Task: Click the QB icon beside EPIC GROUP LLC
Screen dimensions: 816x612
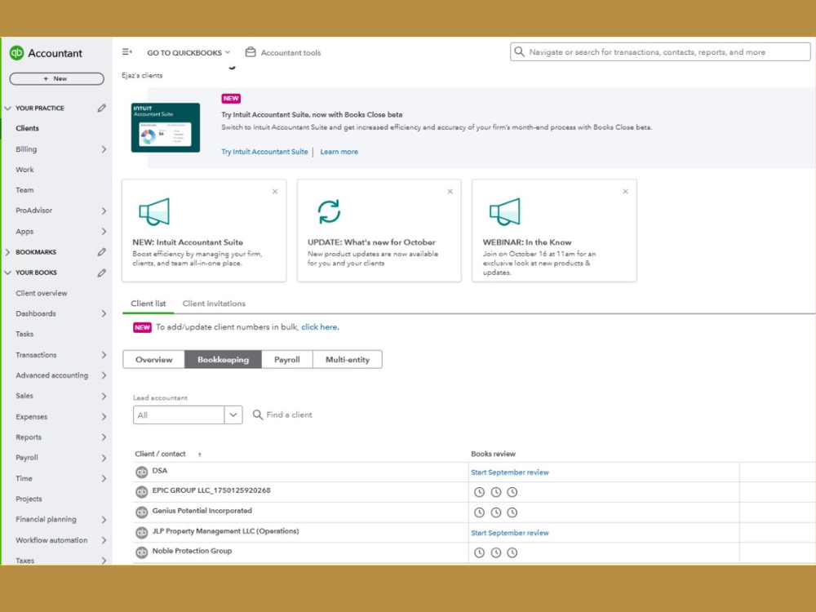Action: click(x=141, y=492)
